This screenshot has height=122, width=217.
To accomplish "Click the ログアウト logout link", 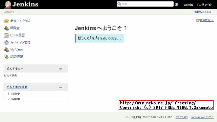I will point(205,5).
